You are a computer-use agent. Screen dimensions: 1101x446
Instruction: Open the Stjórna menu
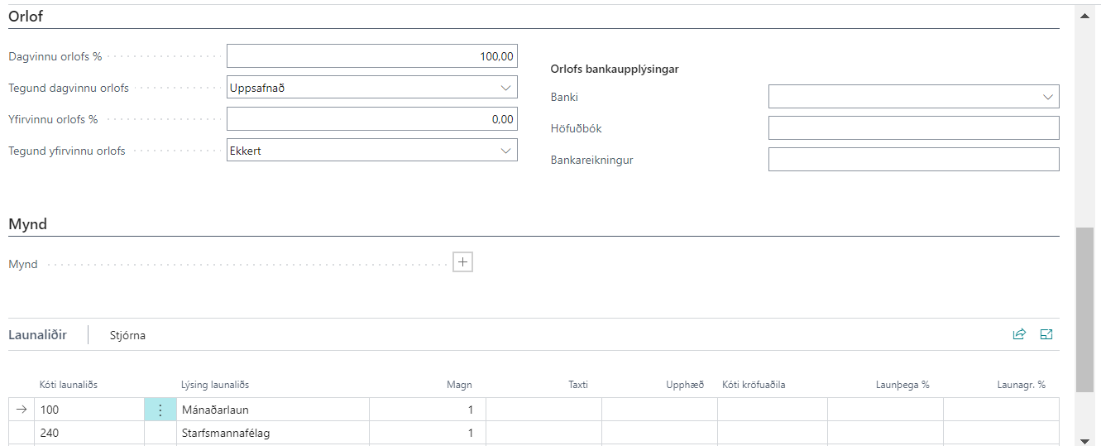pos(127,335)
